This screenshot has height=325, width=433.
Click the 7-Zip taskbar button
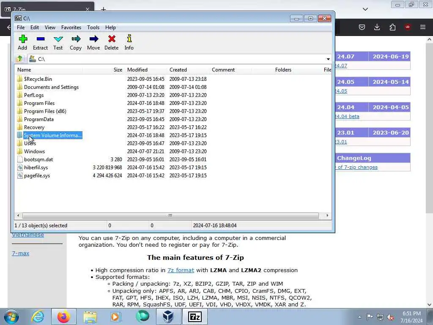point(195,317)
